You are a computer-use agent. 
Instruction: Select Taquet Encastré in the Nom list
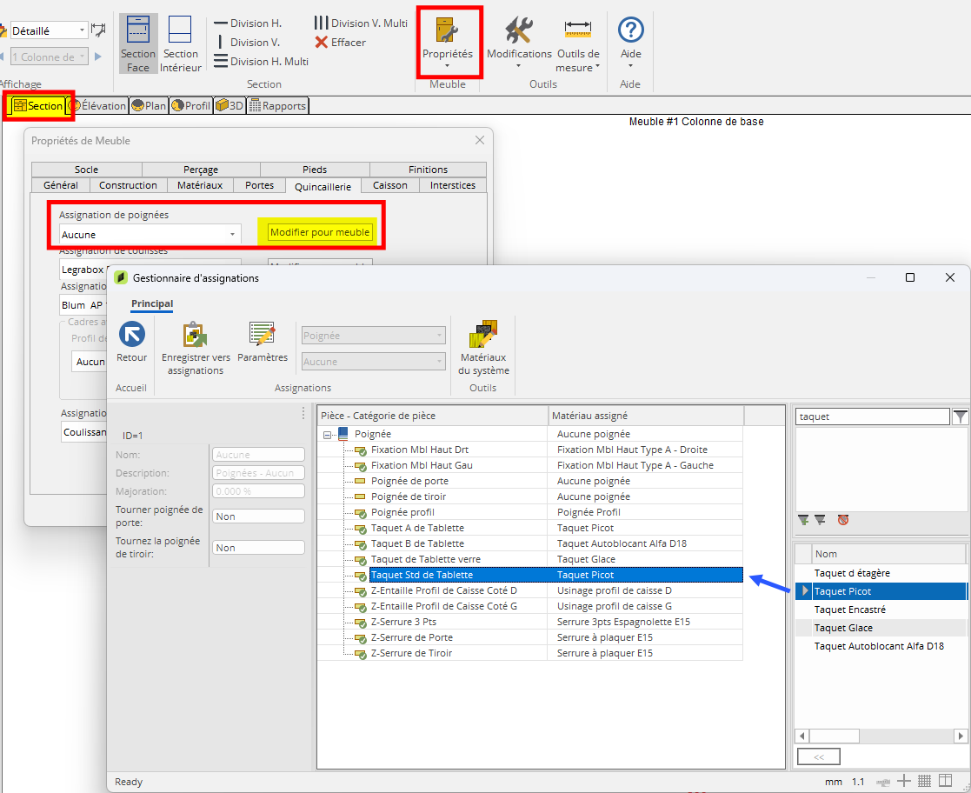(849, 610)
